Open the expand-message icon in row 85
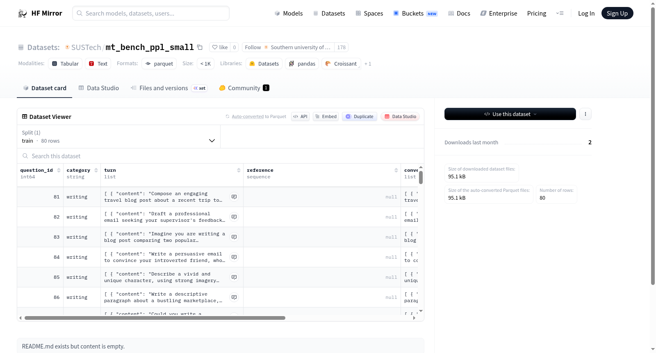The height and width of the screenshot is (353, 656). (234, 277)
